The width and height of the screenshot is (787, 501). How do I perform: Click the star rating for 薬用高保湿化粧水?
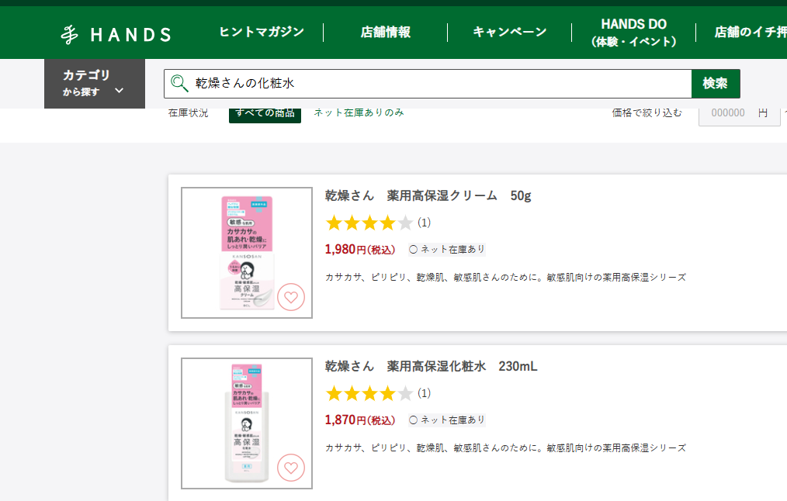(x=369, y=393)
